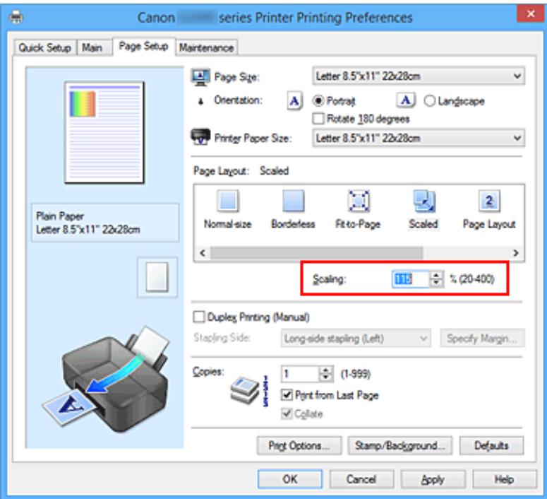The width and height of the screenshot is (547, 499).
Task: Toggle the Collate checkbox
Action: coord(287,413)
